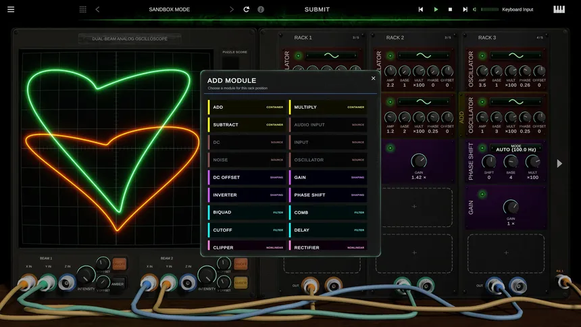
Task: Click the oscilloscope display screen
Action: pyautogui.click(x=116, y=149)
